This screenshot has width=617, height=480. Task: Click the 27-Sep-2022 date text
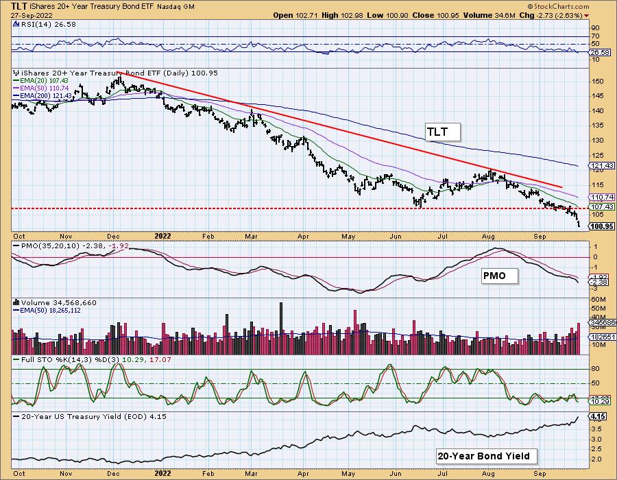pos(30,15)
